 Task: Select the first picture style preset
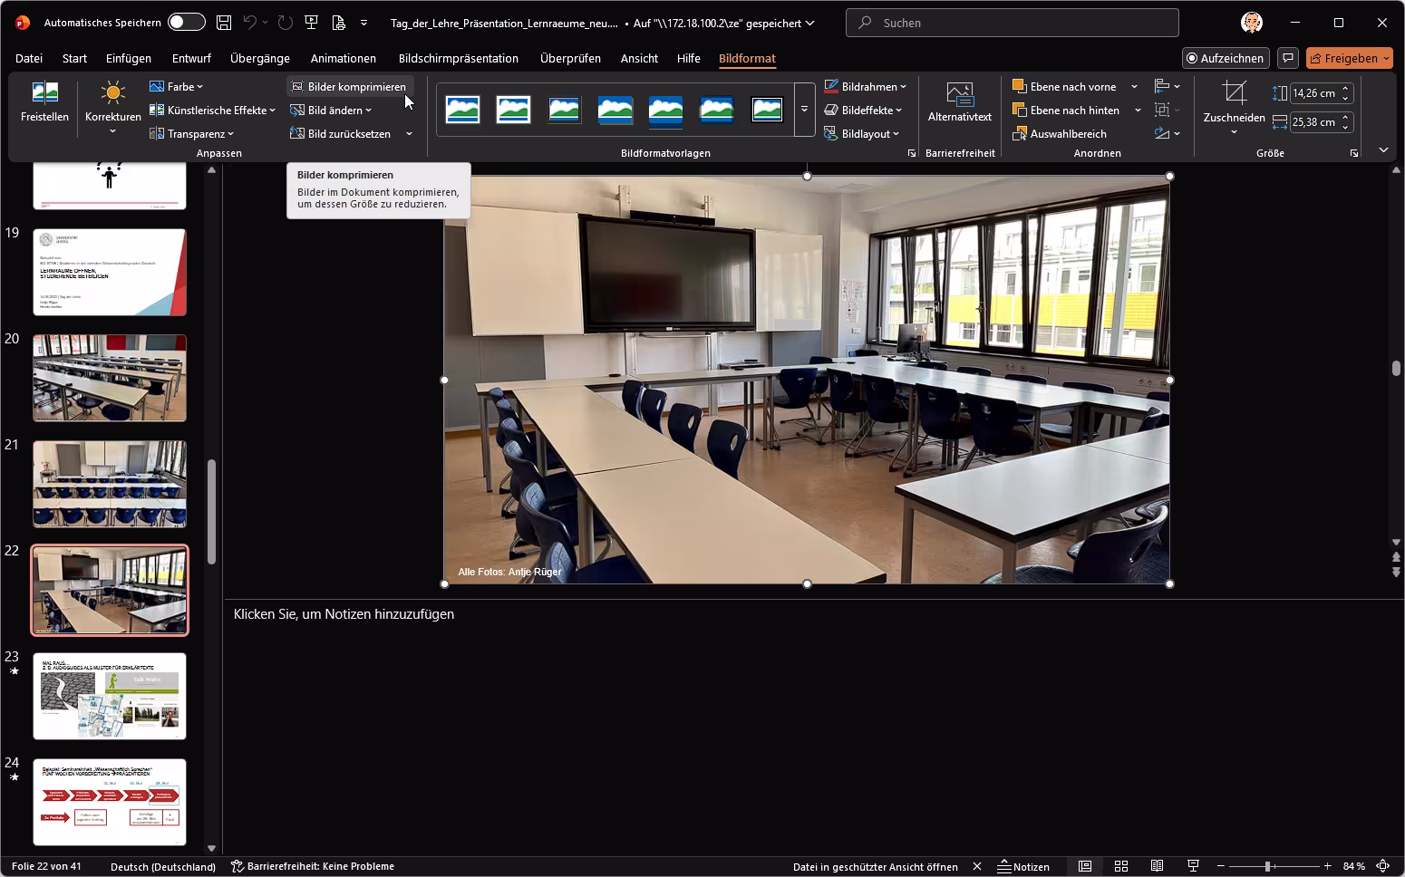click(462, 110)
